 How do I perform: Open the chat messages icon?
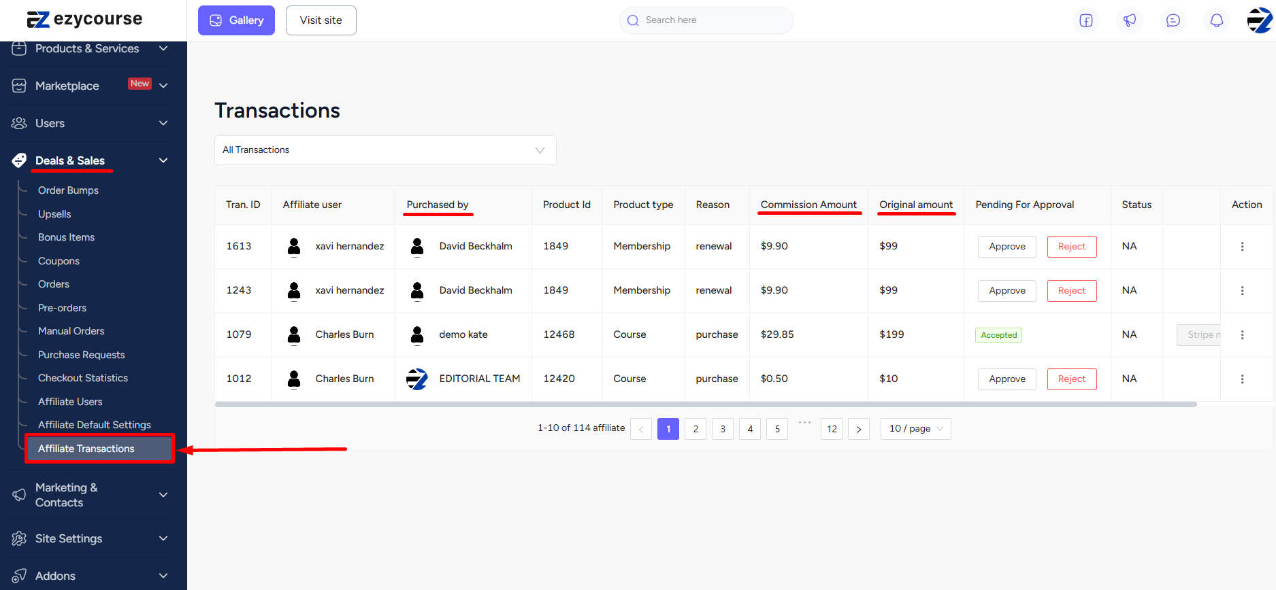[x=1173, y=20]
